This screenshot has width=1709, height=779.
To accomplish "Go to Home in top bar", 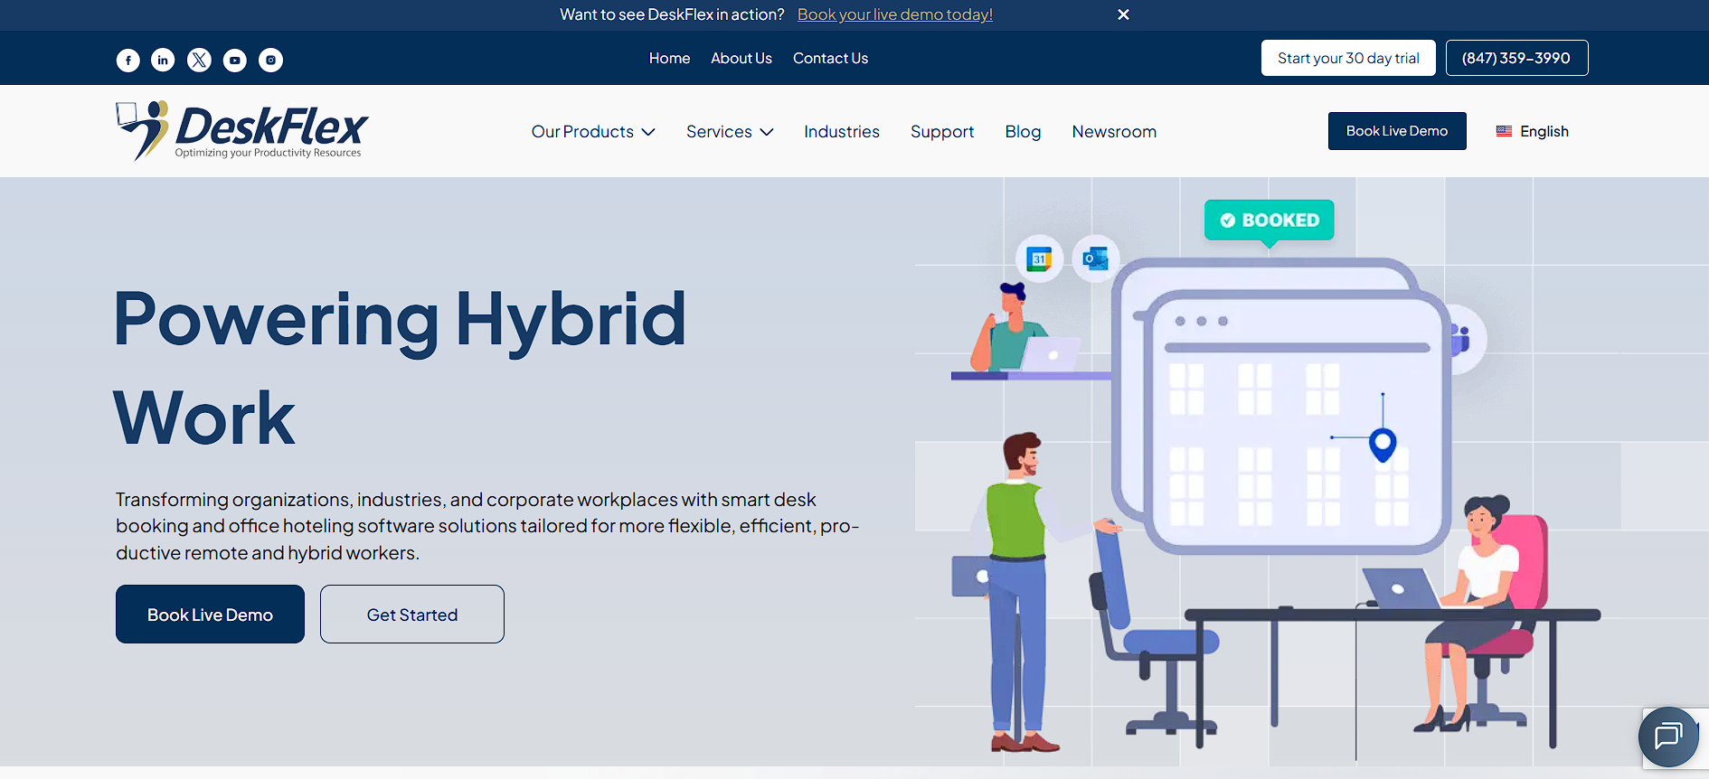I will coord(669,58).
